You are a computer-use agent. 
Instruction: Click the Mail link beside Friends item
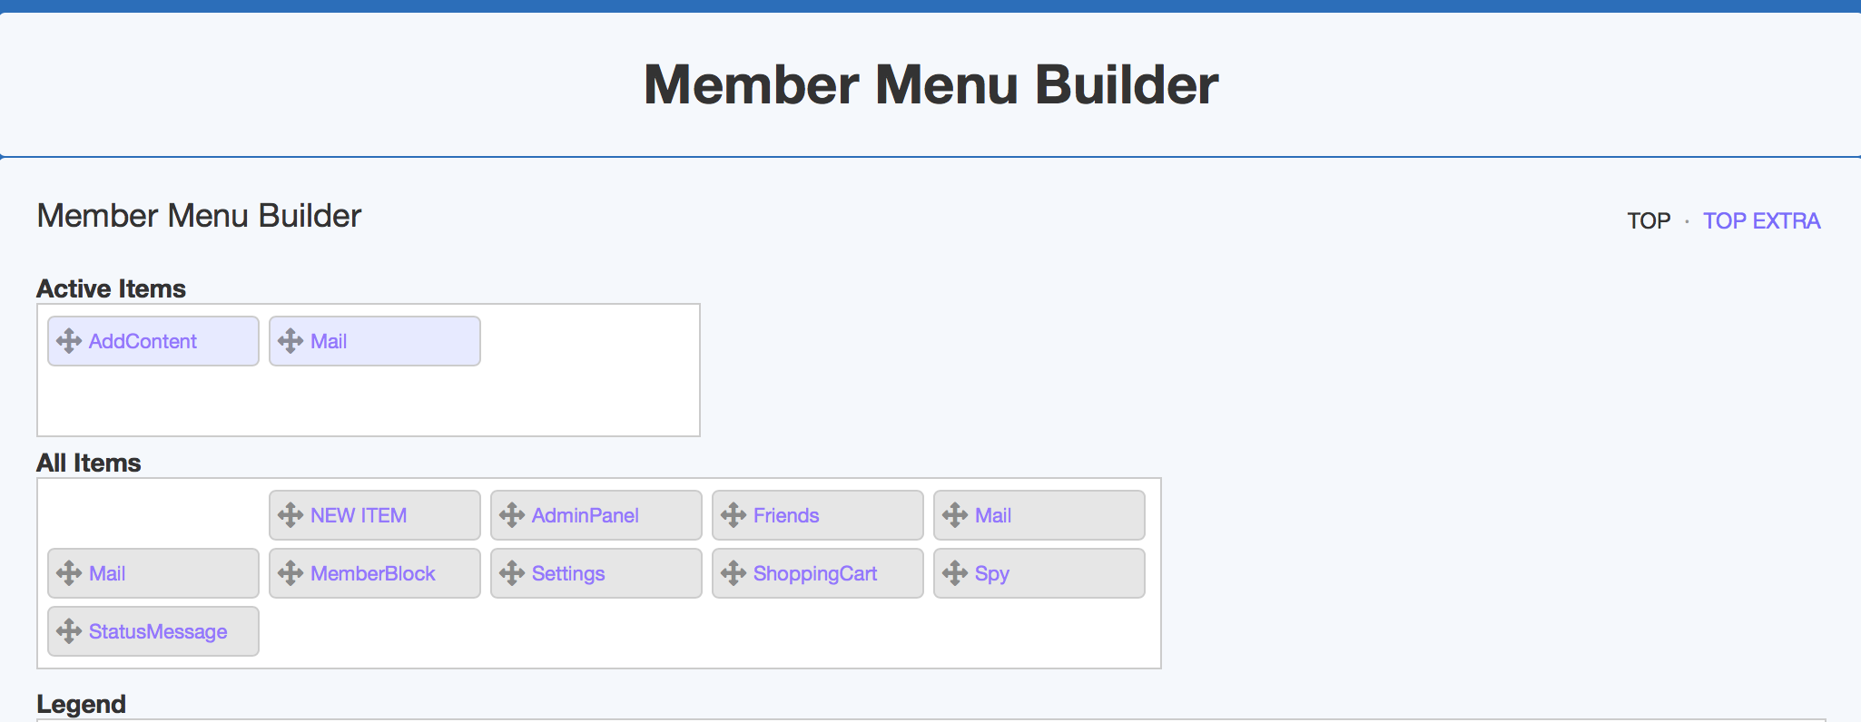click(993, 515)
